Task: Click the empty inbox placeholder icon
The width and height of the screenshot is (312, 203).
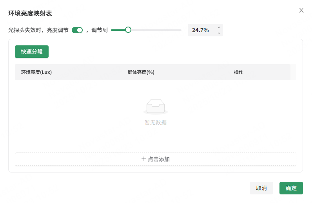Action: click(x=156, y=106)
